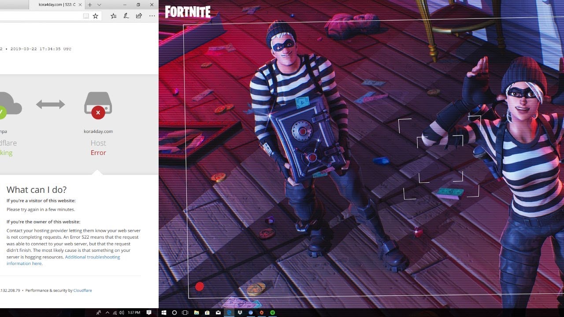Open a new tab in Edge
Image resolution: width=564 pixels, height=317 pixels.
coord(90,5)
